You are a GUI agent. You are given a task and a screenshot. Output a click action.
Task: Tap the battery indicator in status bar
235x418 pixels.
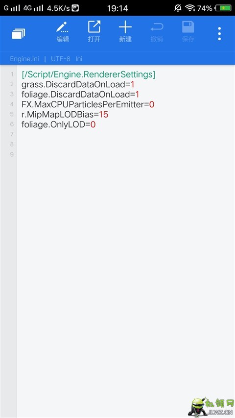[x=223, y=8]
